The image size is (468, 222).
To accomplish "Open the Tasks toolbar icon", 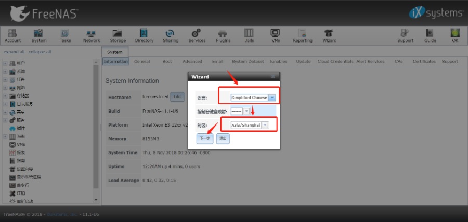I will click(65, 35).
